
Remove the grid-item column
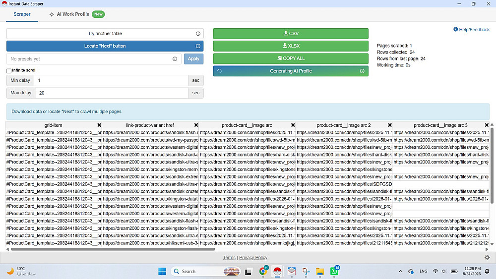(99, 125)
